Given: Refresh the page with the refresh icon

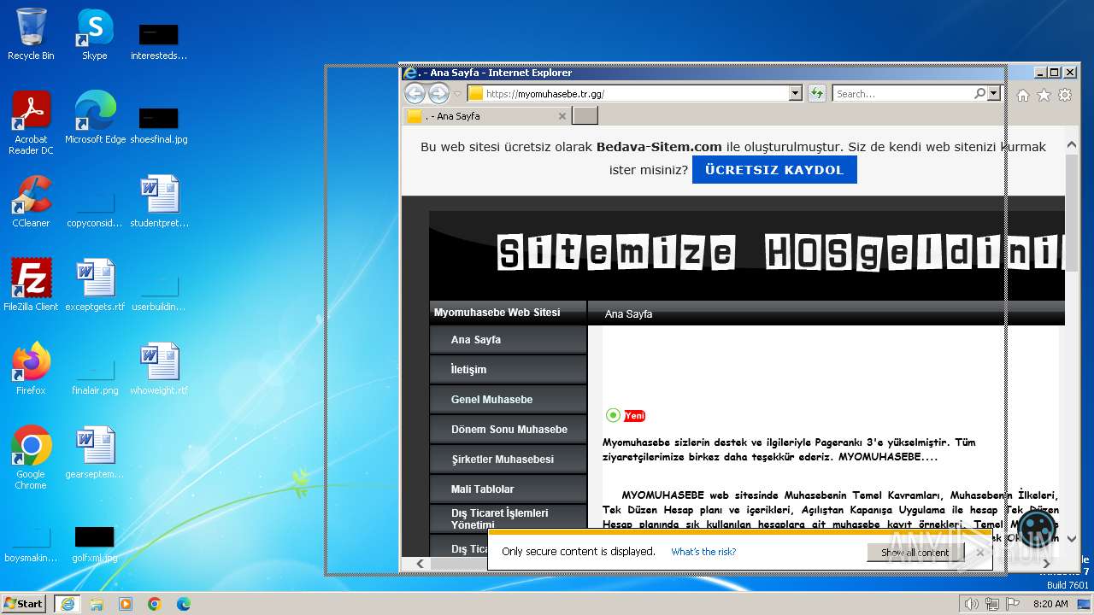Looking at the screenshot, I should coord(817,93).
